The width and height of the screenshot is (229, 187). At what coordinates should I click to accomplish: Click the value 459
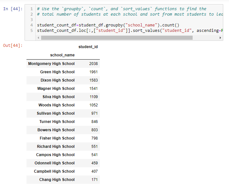pyautogui.click(x=94, y=163)
